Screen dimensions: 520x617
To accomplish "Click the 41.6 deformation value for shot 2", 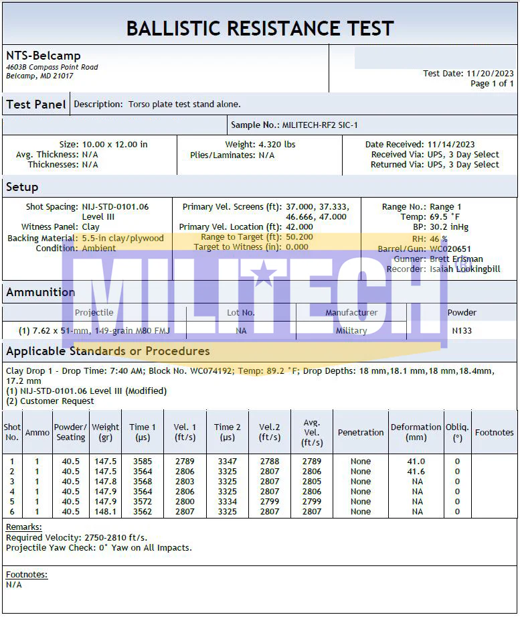I will (416, 471).
